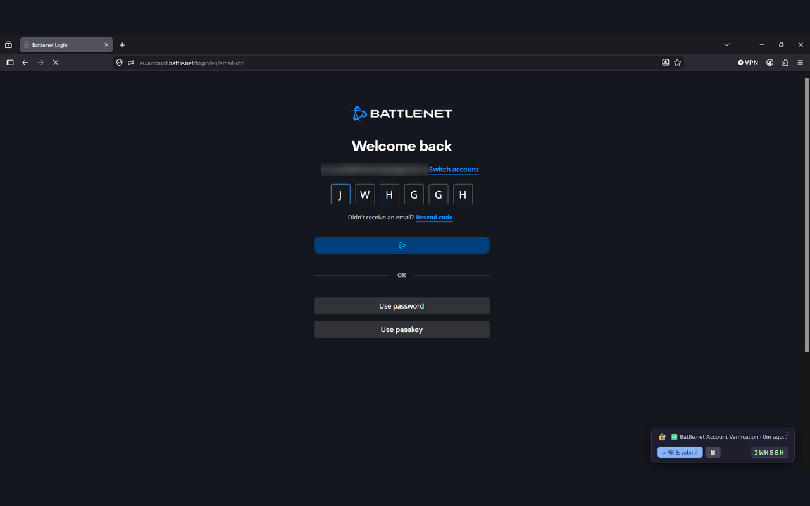Image resolution: width=810 pixels, height=506 pixels.
Task: Open a new tab with the plus button
Action: (x=122, y=45)
